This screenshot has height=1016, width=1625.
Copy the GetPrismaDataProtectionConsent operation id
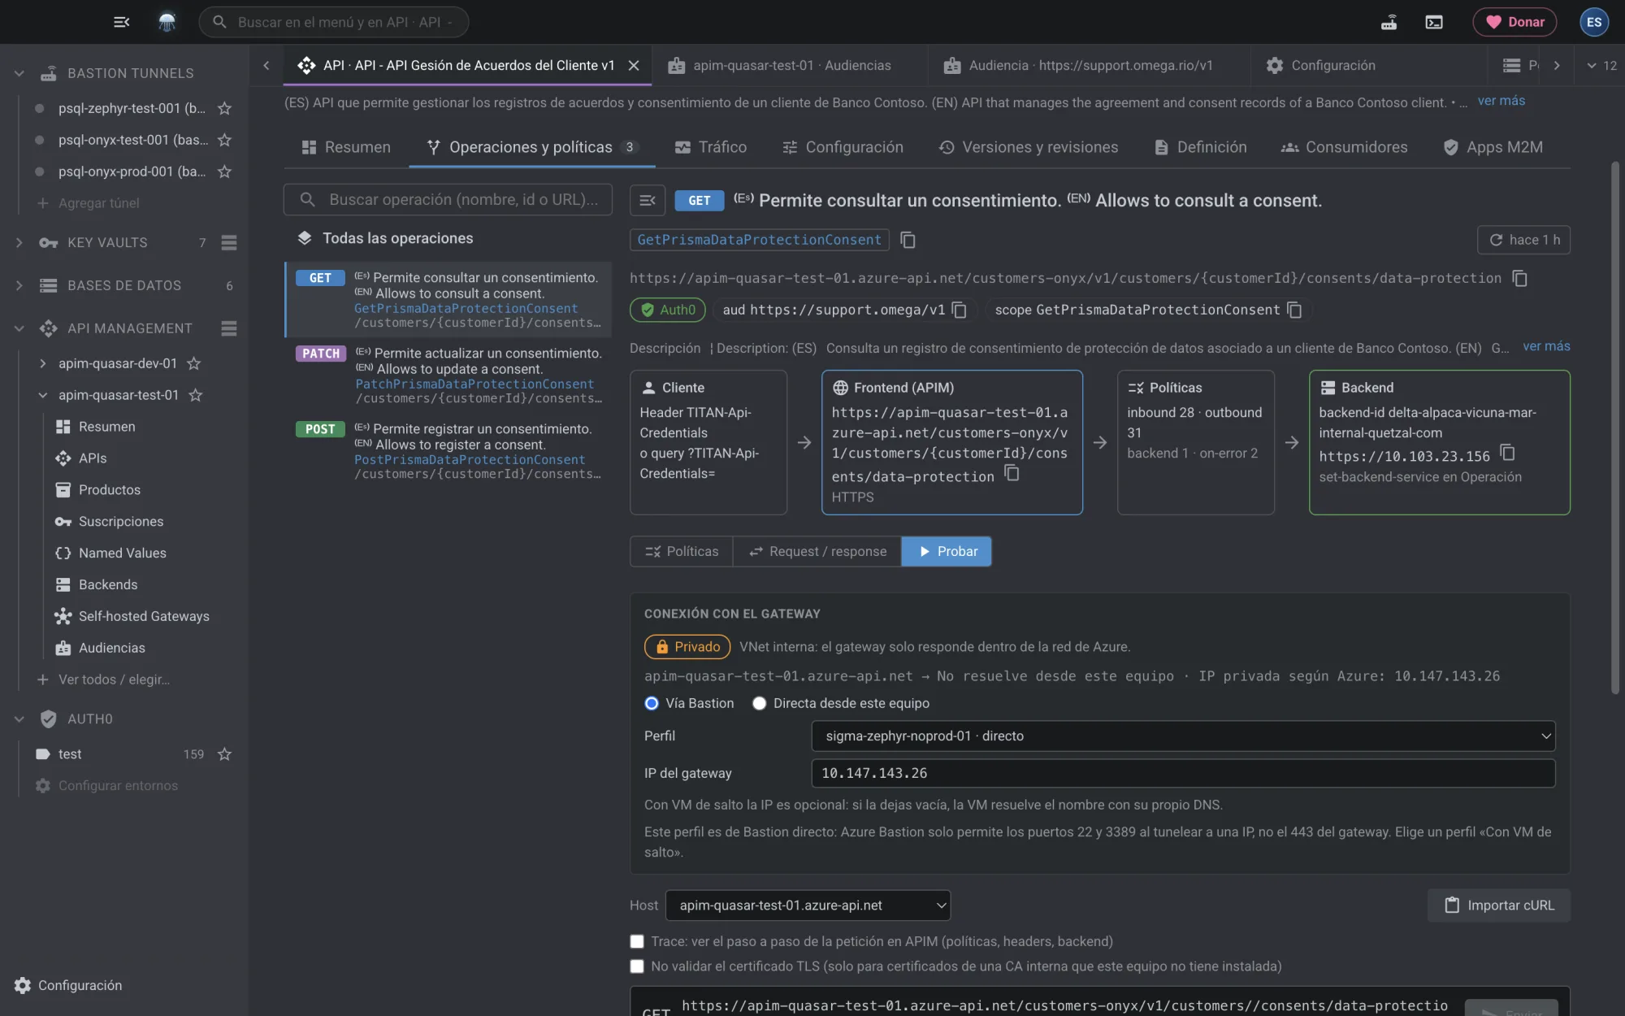pyautogui.click(x=908, y=240)
